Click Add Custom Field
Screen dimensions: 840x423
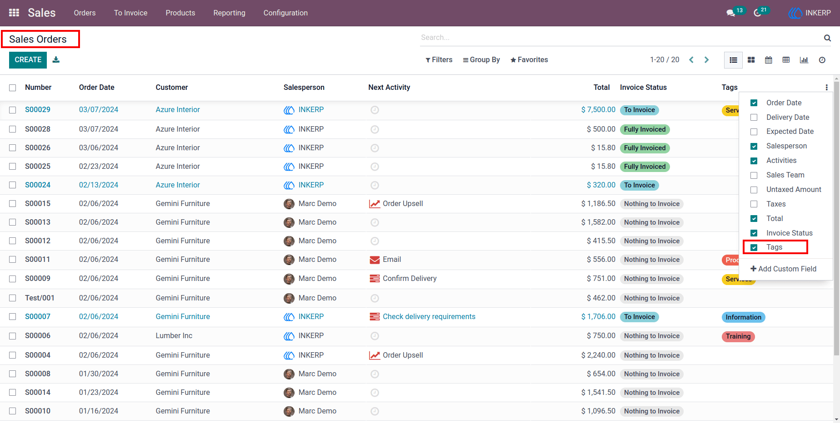point(783,269)
